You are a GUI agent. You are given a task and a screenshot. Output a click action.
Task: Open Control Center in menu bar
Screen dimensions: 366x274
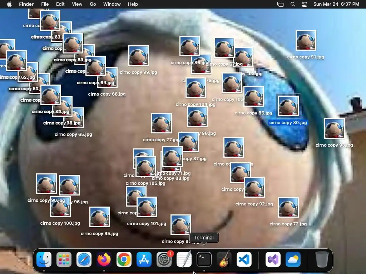[x=305, y=4]
